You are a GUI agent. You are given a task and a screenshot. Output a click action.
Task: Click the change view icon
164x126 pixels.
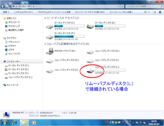point(146,12)
